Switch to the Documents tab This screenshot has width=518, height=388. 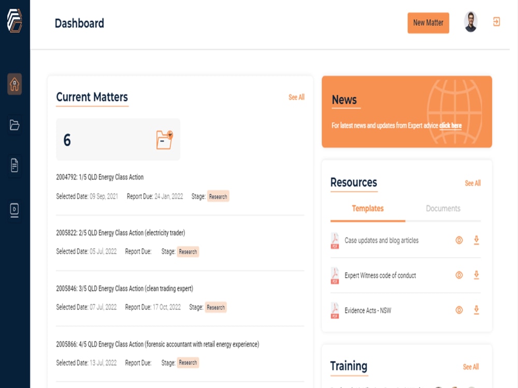[443, 208]
